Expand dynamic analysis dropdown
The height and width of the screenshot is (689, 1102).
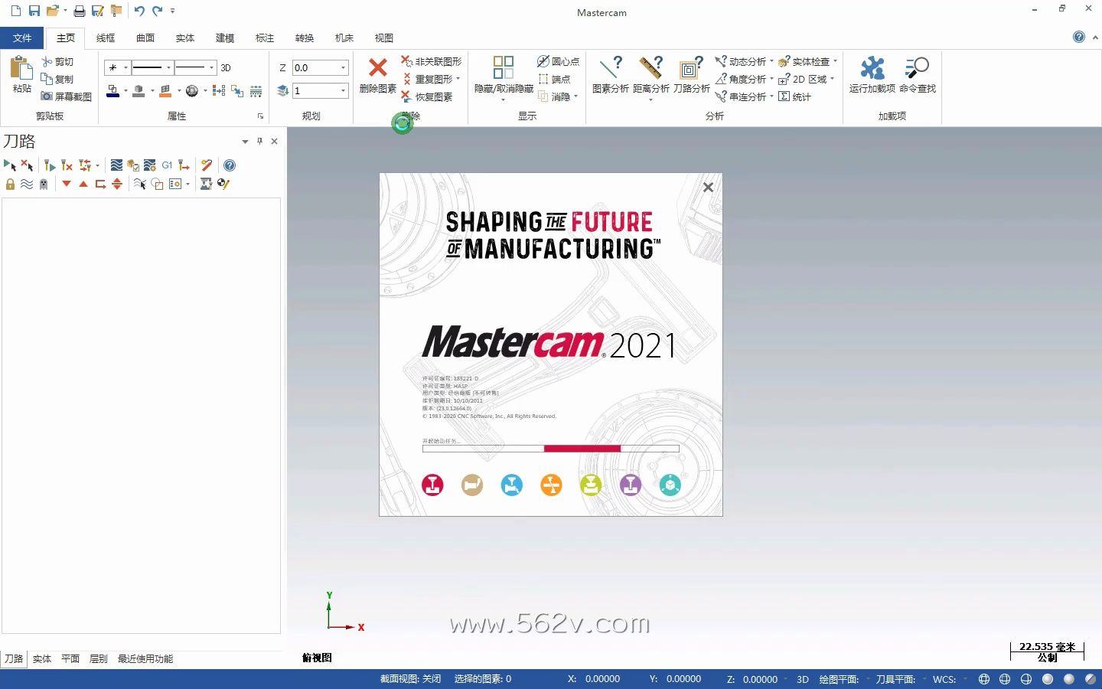click(x=771, y=61)
